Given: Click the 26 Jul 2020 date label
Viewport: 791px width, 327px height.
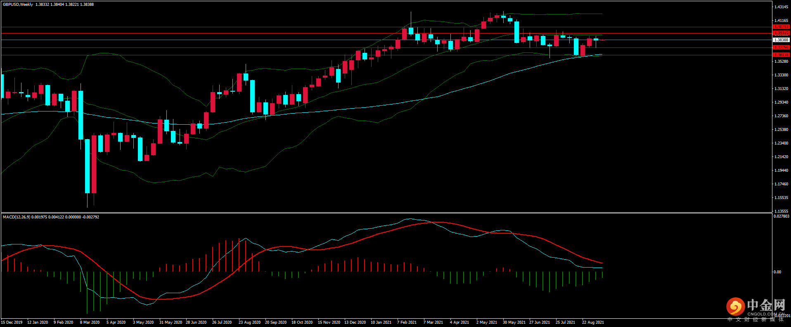Looking at the screenshot, I should (x=222, y=322).
